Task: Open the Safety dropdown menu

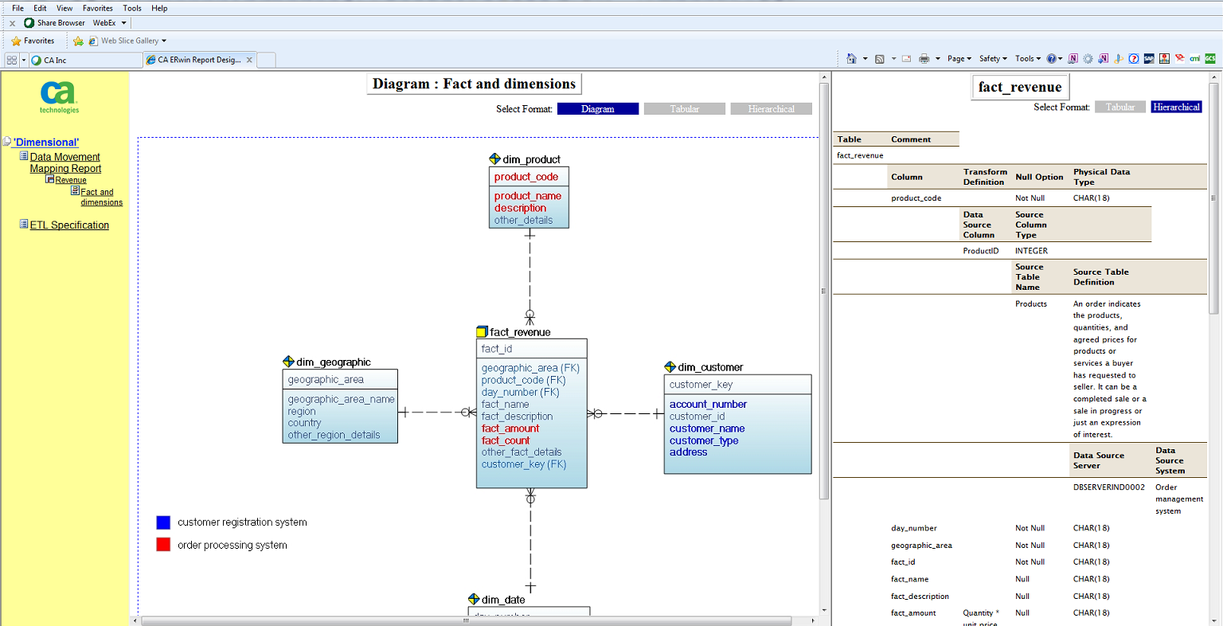Action: 992,58
